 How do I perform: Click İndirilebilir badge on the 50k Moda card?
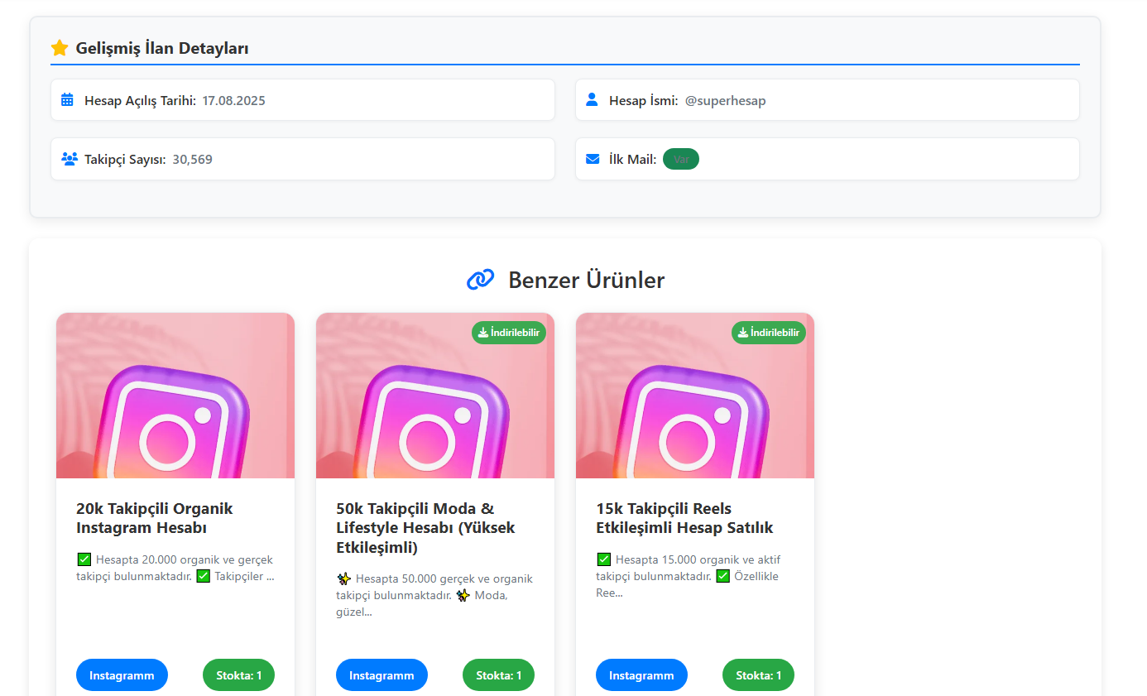[x=509, y=333]
